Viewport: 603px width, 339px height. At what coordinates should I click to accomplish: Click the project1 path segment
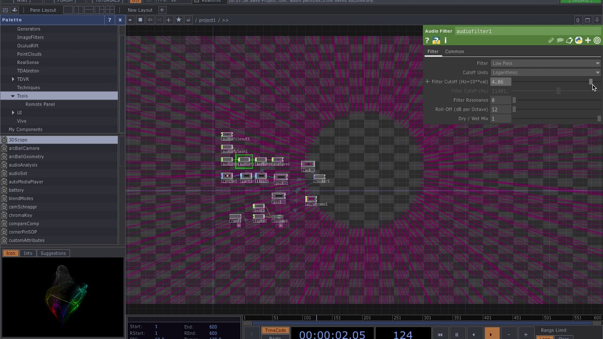[x=207, y=20]
